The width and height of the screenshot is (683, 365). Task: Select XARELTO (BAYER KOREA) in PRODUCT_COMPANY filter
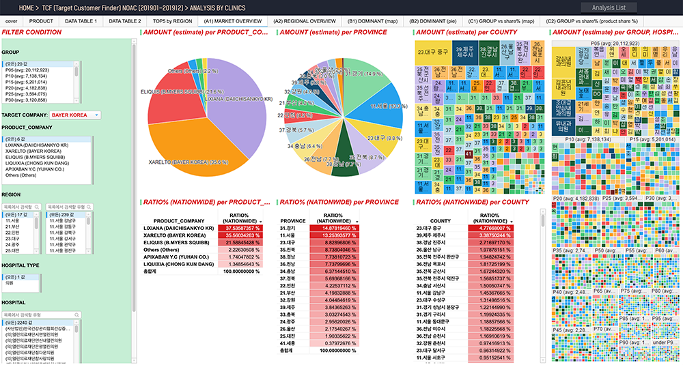click(x=46, y=151)
